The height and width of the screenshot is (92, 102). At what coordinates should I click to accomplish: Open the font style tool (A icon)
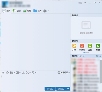(3, 73)
